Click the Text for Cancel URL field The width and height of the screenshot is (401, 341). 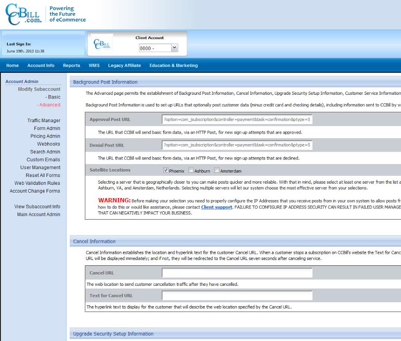coord(237,295)
